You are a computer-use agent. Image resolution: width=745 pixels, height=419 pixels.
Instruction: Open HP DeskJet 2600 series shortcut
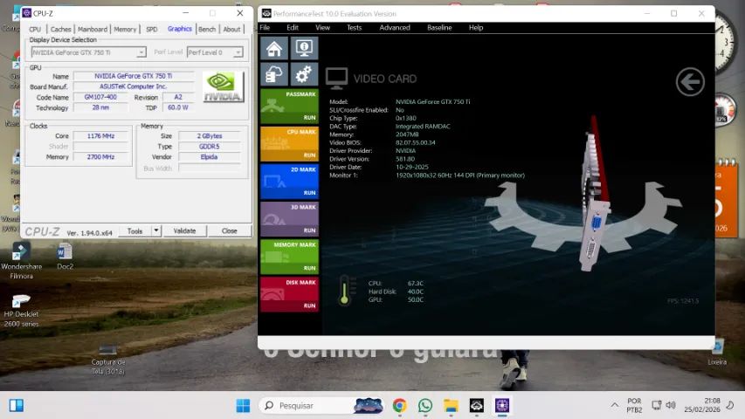pos(21,311)
